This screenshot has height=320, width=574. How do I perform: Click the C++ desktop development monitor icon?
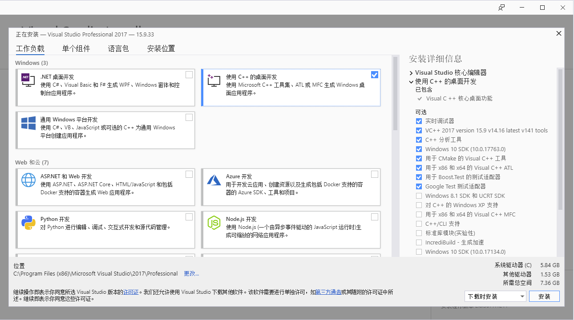point(213,80)
